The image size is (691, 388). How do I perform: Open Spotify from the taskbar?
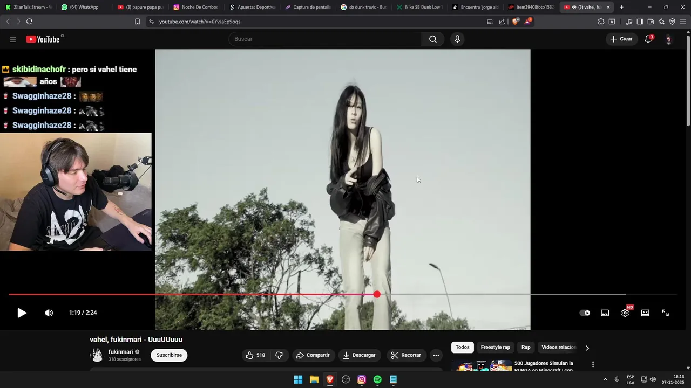coord(377,379)
